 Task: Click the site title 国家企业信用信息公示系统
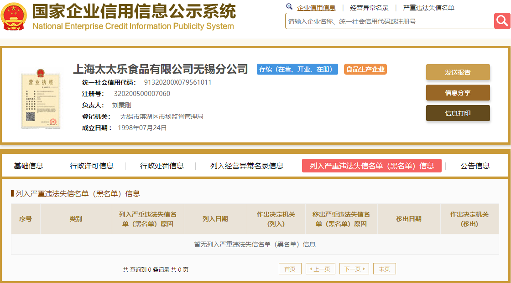134,11
